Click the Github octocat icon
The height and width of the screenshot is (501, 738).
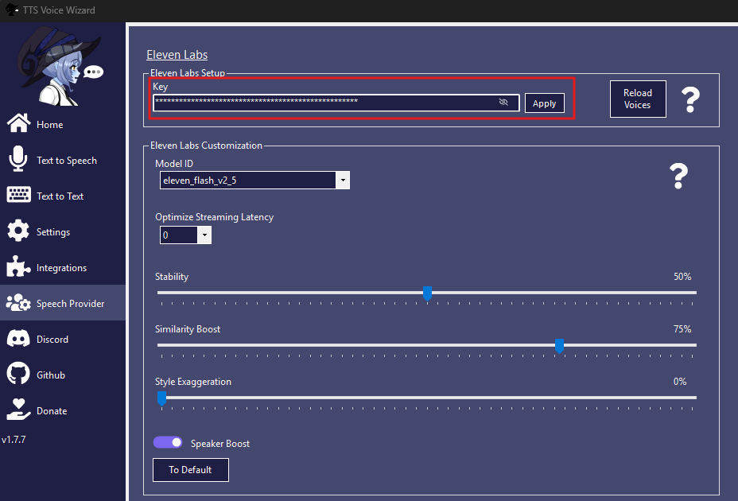18,374
